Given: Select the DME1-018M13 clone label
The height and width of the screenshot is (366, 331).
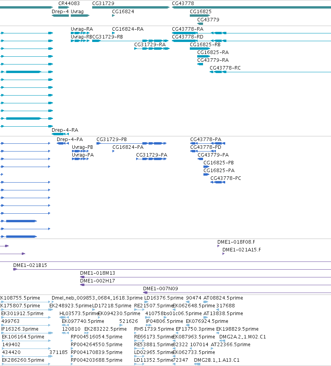Looking at the screenshot, I should [x=98, y=273].
